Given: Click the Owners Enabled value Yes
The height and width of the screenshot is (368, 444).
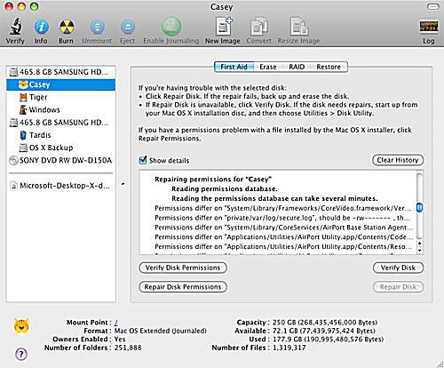Looking at the screenshot, I should 120,340.
